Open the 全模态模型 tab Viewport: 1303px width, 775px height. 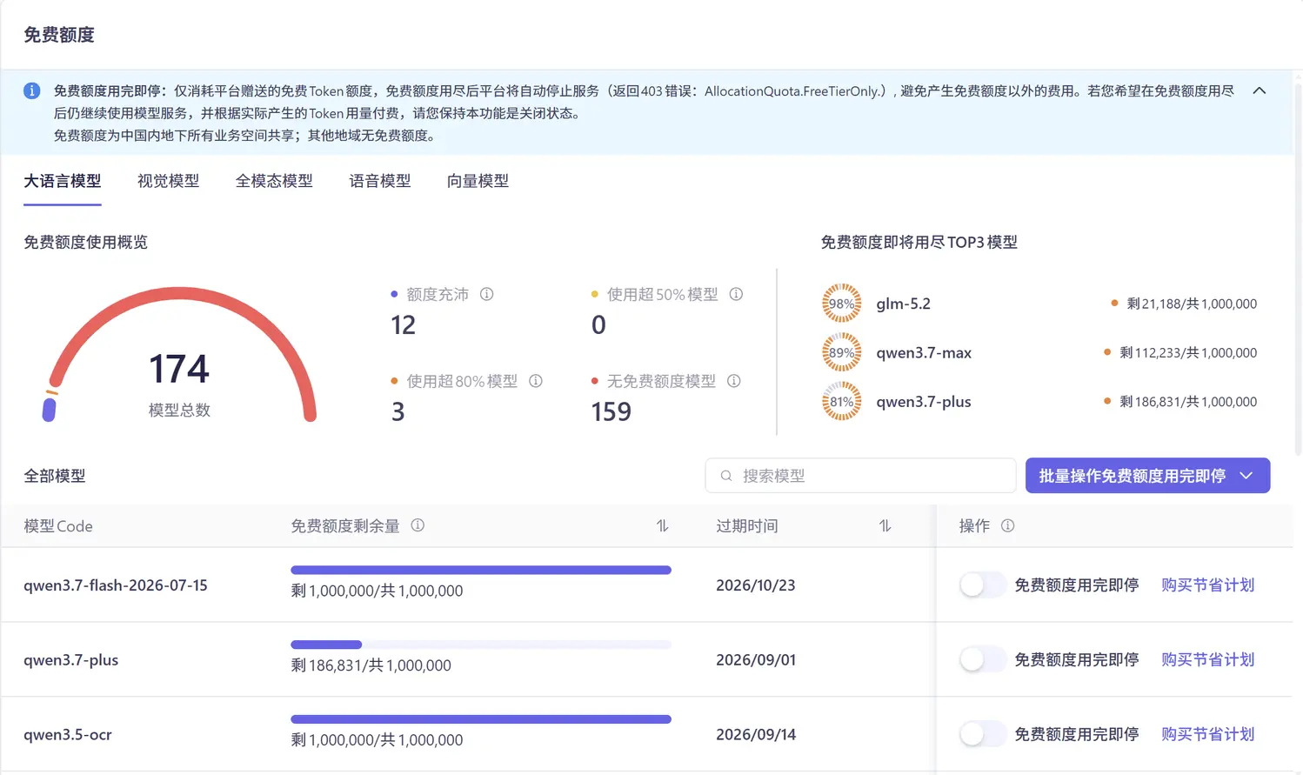tap(274, 181)
